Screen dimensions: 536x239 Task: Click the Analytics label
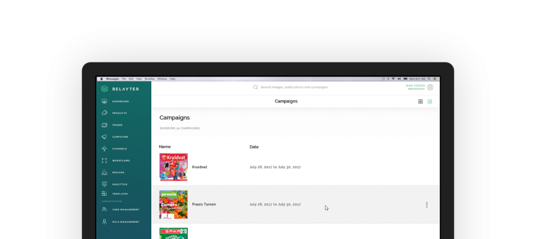tap(120, 184)
